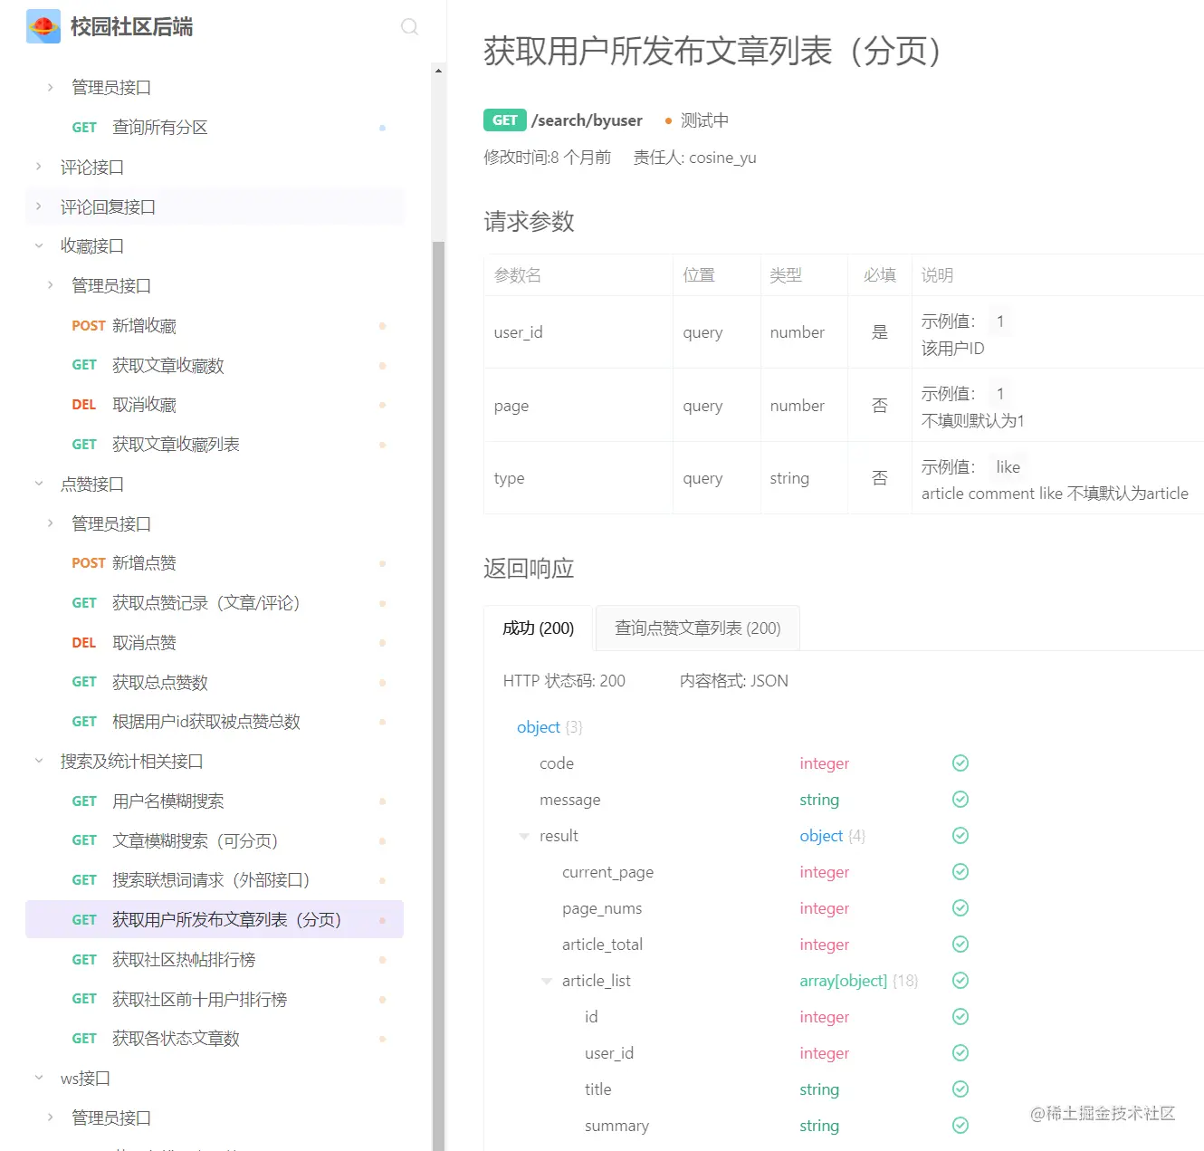Image resolution: width=1204 pixels, height=1151 pixels.
Task: Open DEL 取消收藏 endpoint
Action: click(x=215, y=405)
